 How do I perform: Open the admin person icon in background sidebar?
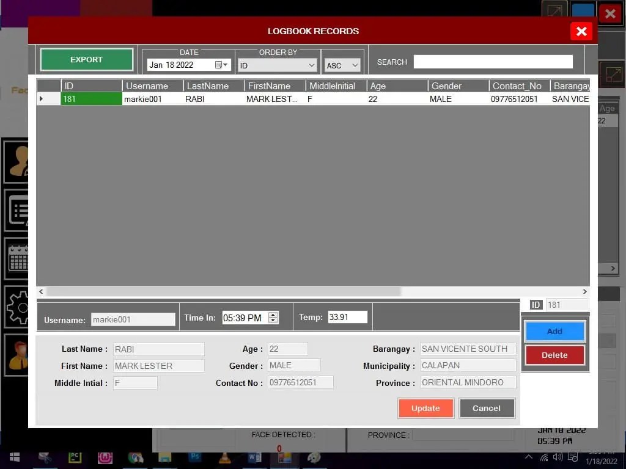pos(17,355)
